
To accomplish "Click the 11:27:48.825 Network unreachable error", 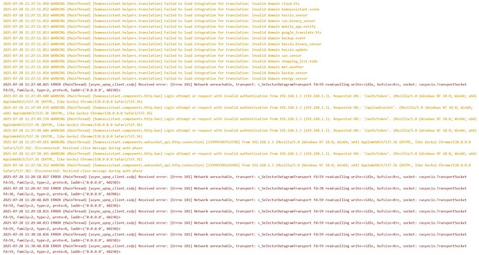I will click(x=235, y=87).
